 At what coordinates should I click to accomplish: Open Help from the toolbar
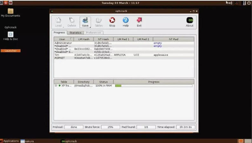(126, 22)
